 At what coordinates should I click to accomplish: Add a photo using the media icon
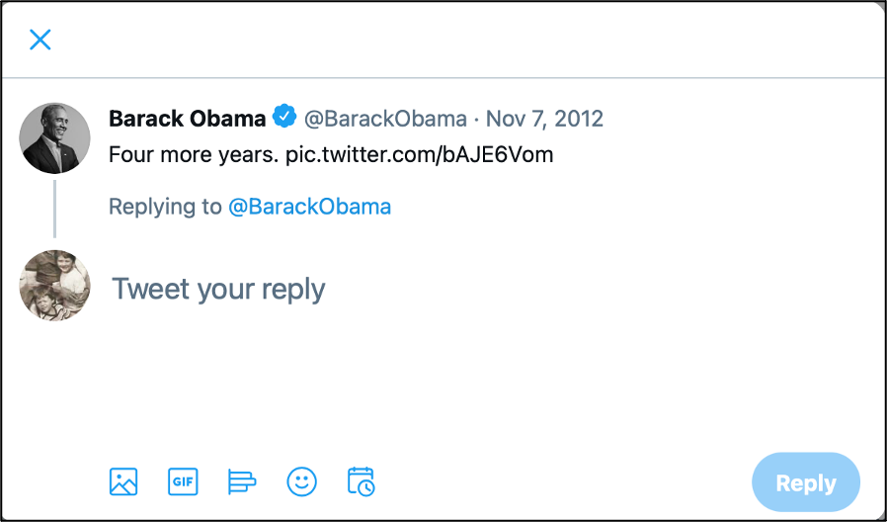coord(123,481)
